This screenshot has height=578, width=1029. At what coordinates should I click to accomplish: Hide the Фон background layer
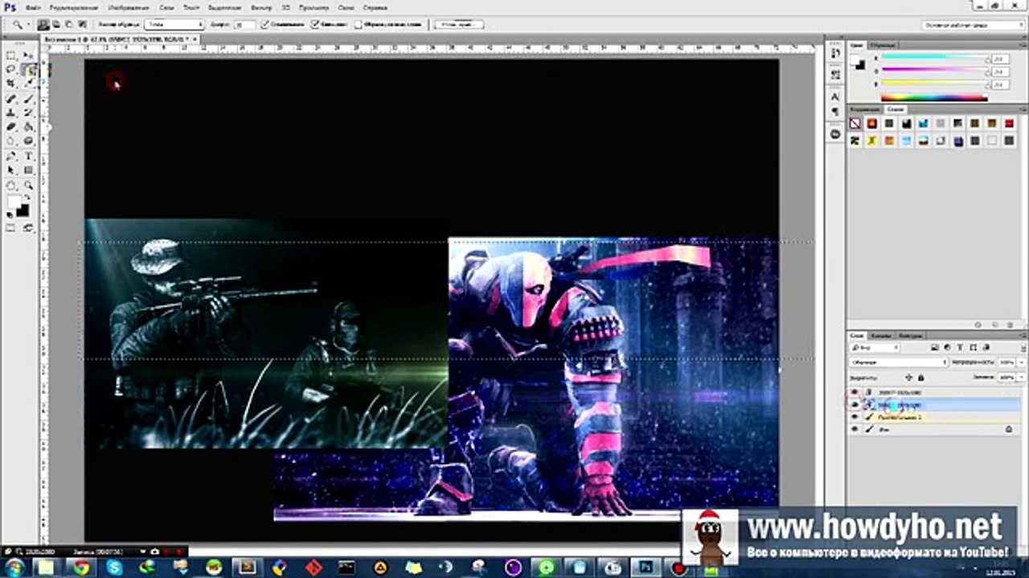(855, 429)
